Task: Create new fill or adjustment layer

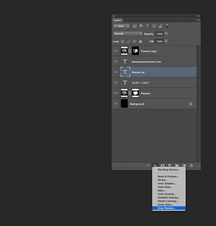Action: click(170, 165)
